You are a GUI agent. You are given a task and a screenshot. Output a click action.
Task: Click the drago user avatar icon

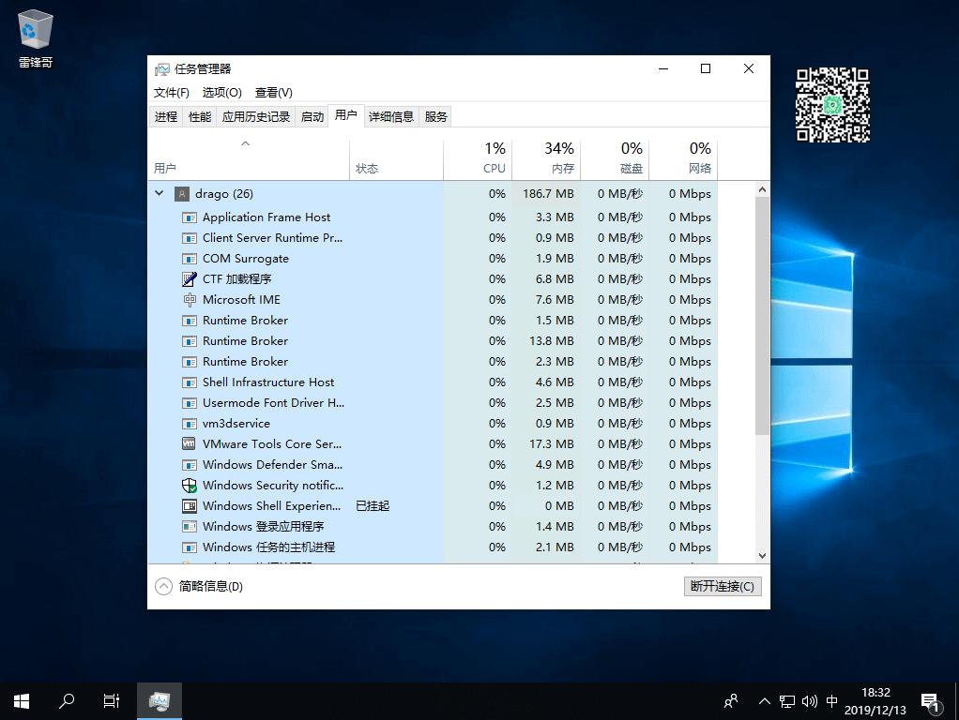(182, 194)
